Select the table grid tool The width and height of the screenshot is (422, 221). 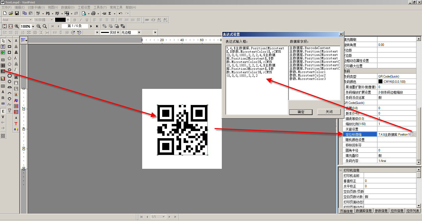[3, 86]
